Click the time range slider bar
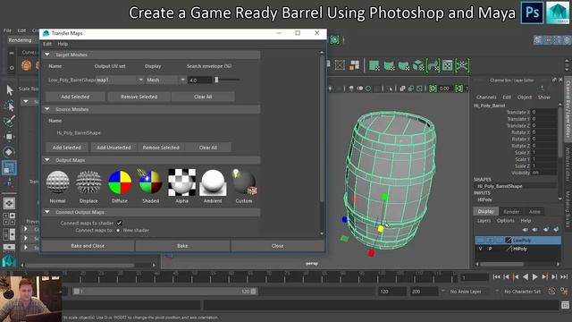The image size is (572, 322). point(164,292)
